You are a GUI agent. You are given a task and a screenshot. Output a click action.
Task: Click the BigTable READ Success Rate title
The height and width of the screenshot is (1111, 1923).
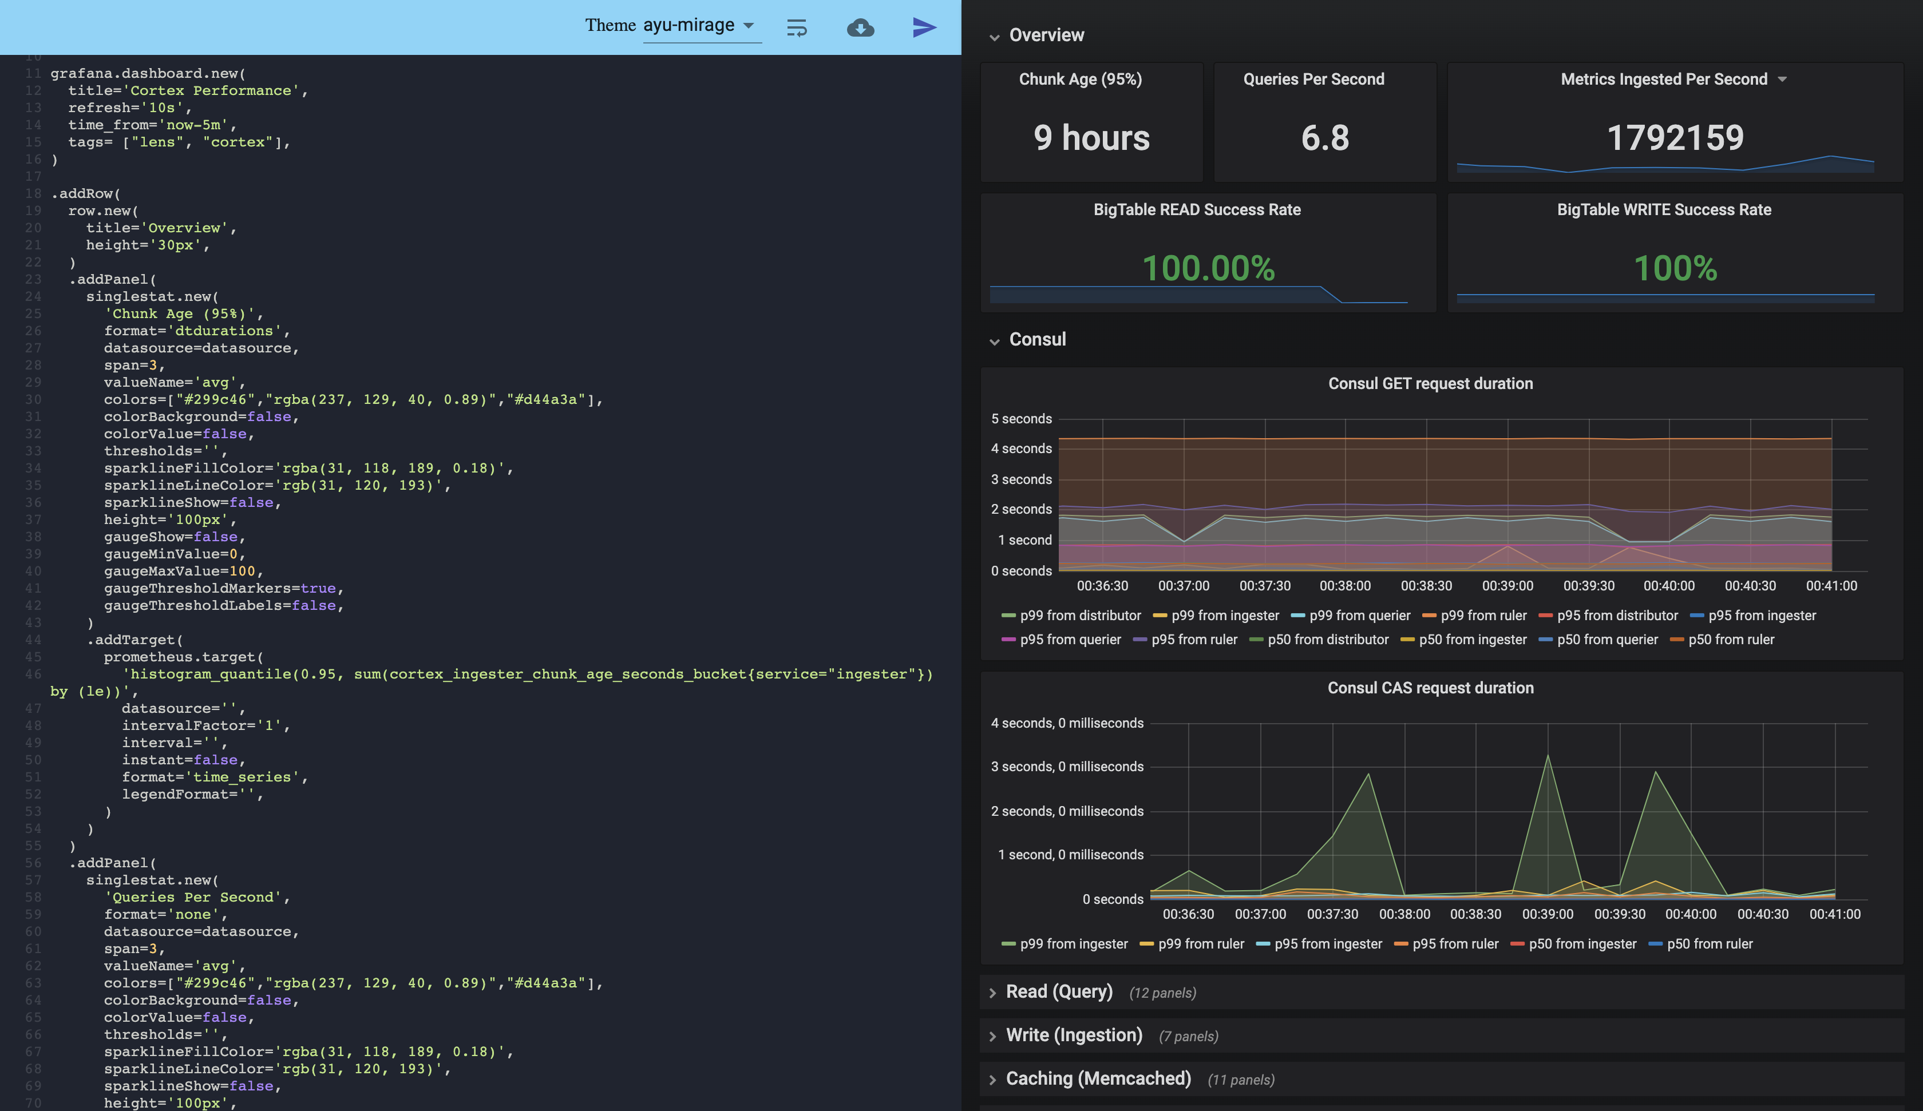coord(1197,209)
